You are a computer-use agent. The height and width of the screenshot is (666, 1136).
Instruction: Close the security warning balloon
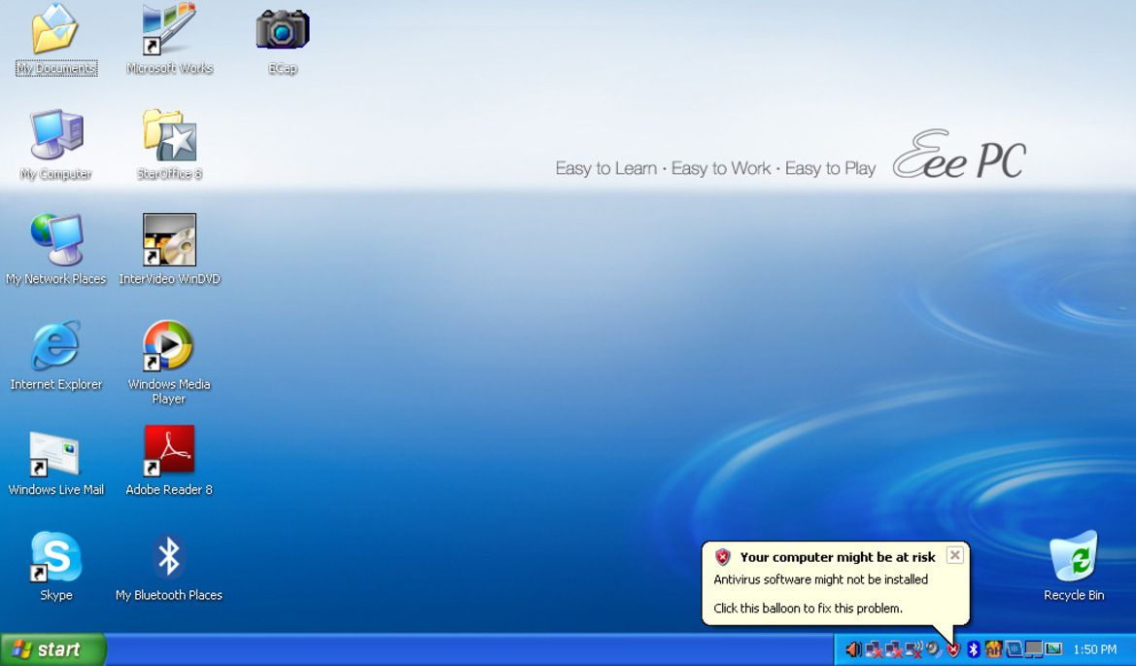point(955,555)
